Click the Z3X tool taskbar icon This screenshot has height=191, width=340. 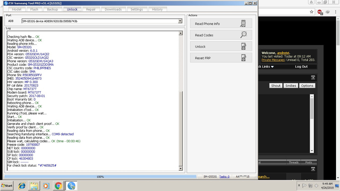point(71,186)
